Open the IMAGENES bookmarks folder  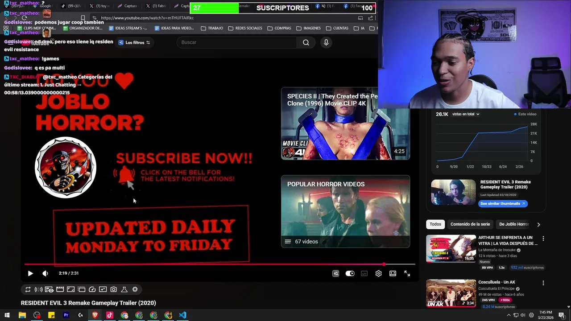308,28
